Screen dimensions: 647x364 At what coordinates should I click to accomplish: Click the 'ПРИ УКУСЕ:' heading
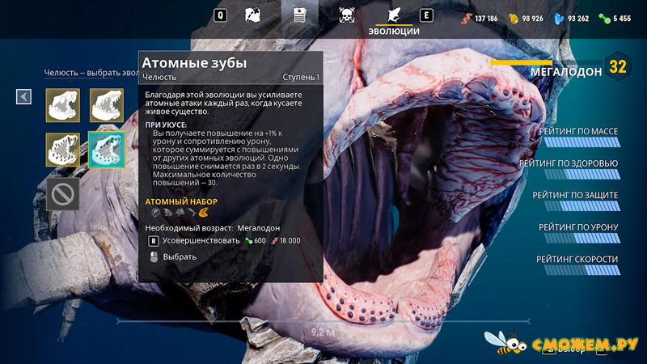166,125
